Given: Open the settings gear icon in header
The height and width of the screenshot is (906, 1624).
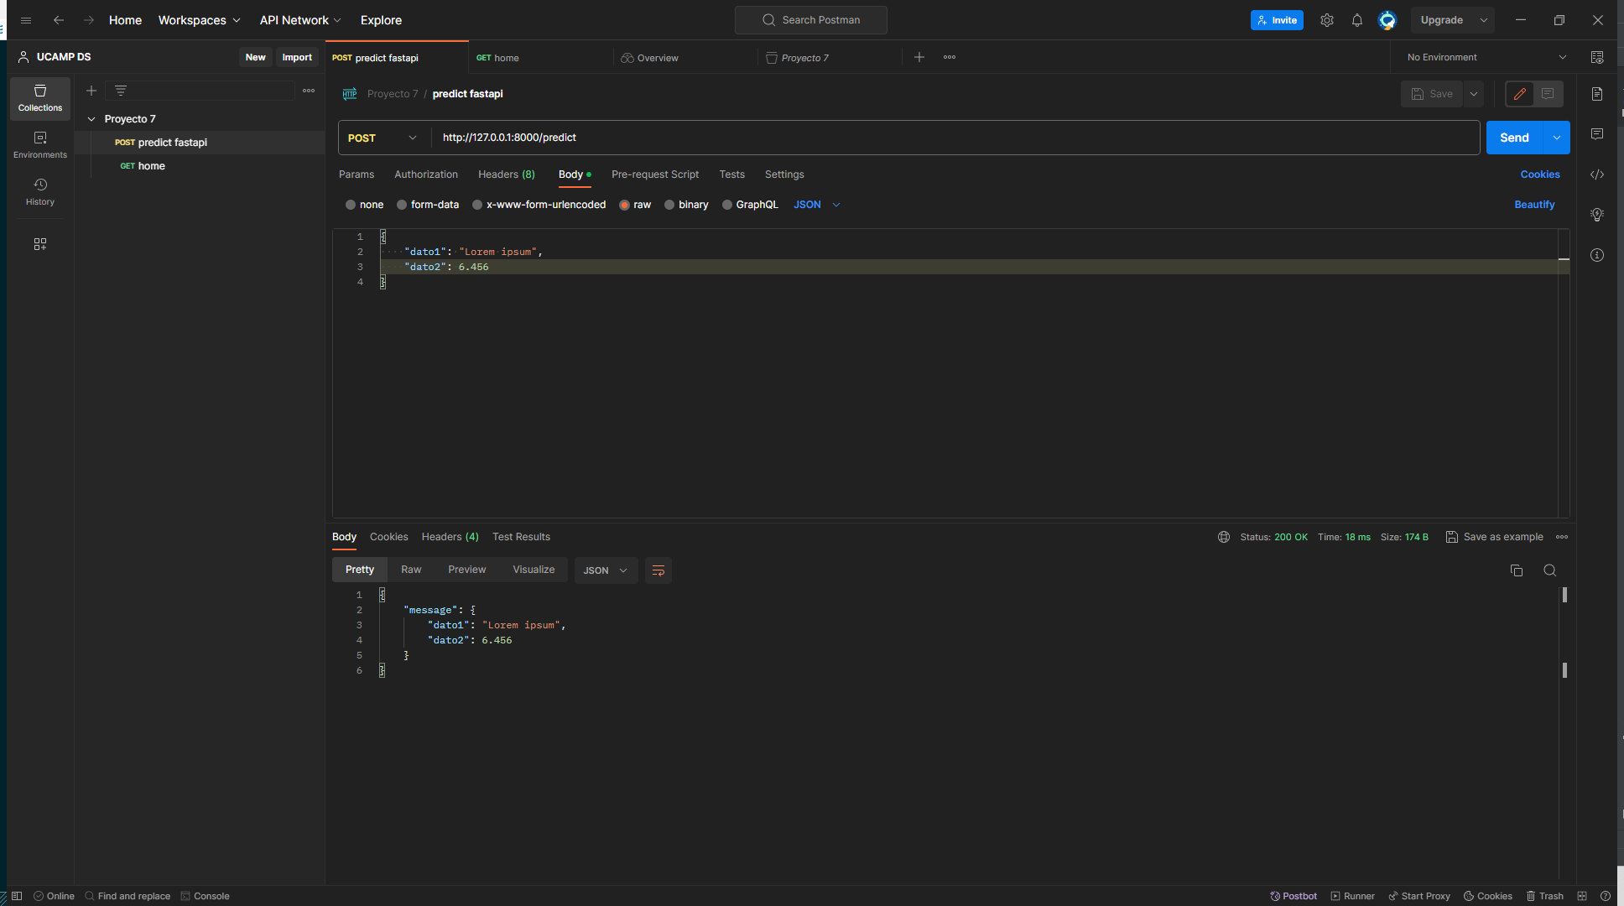Looking at the screenshot, I should pyautogui.click(x=1327, y=20).
